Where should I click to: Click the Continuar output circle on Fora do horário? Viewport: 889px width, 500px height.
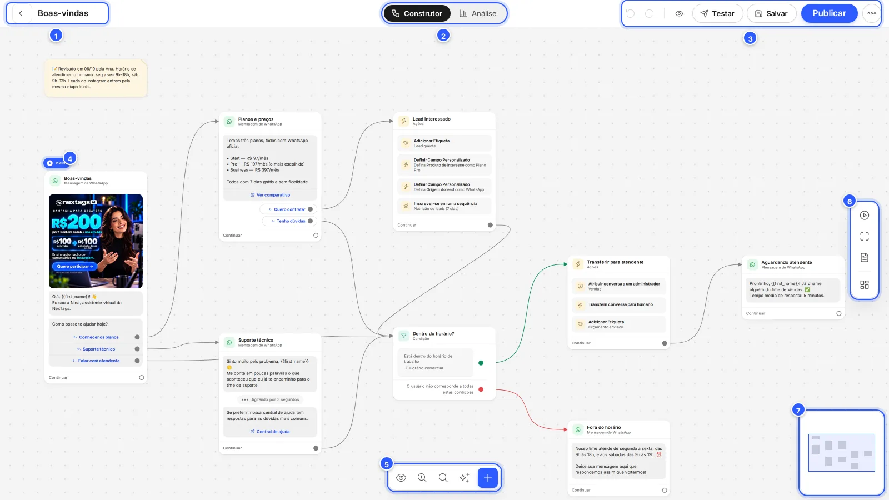(665, 490)
